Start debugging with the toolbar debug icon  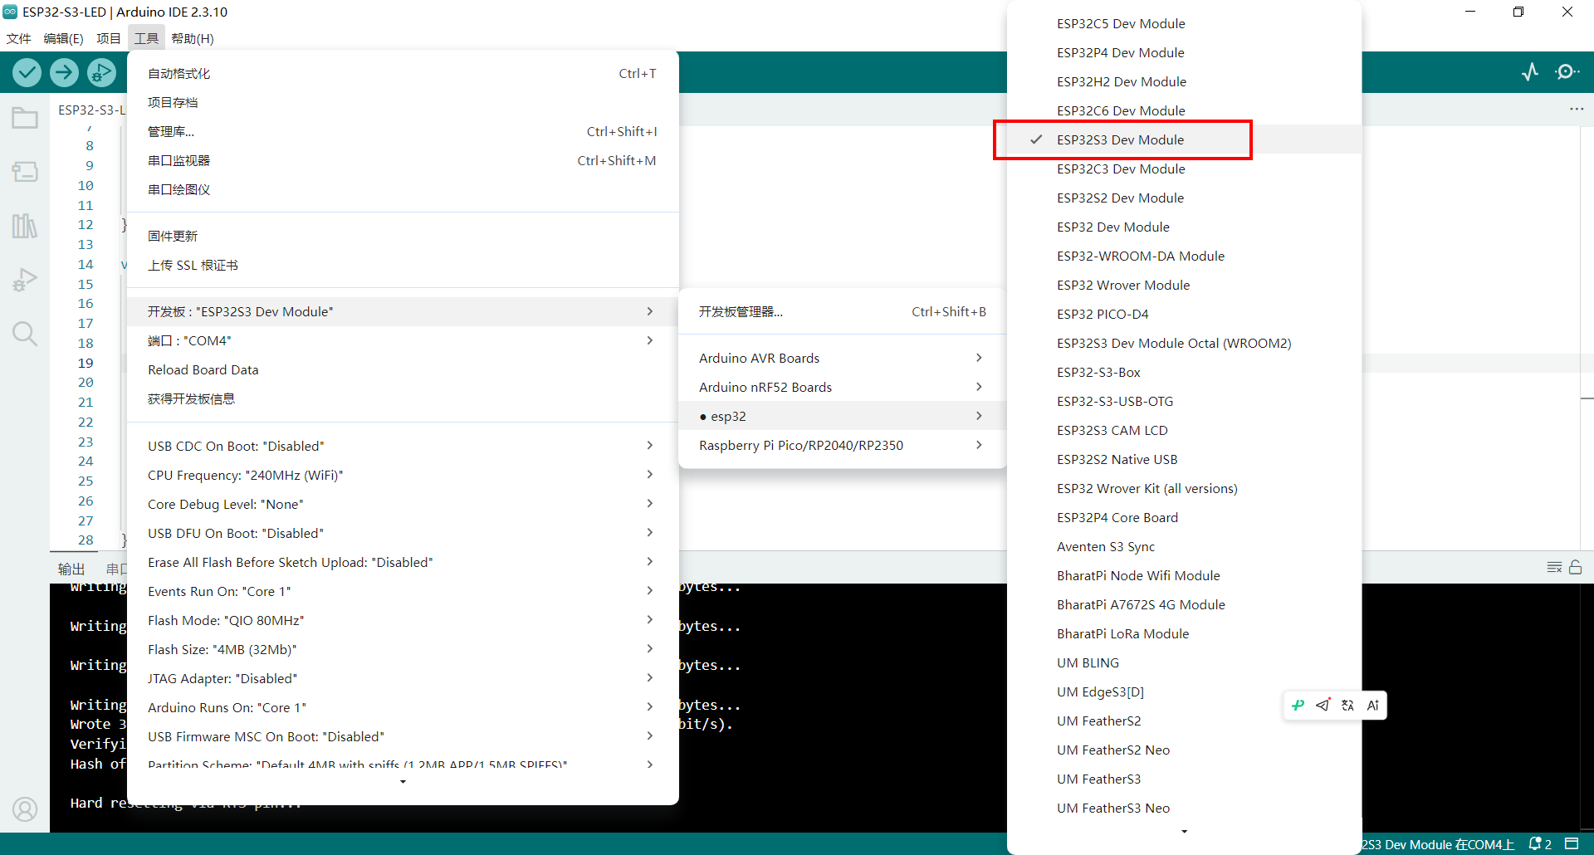point(101,73)
